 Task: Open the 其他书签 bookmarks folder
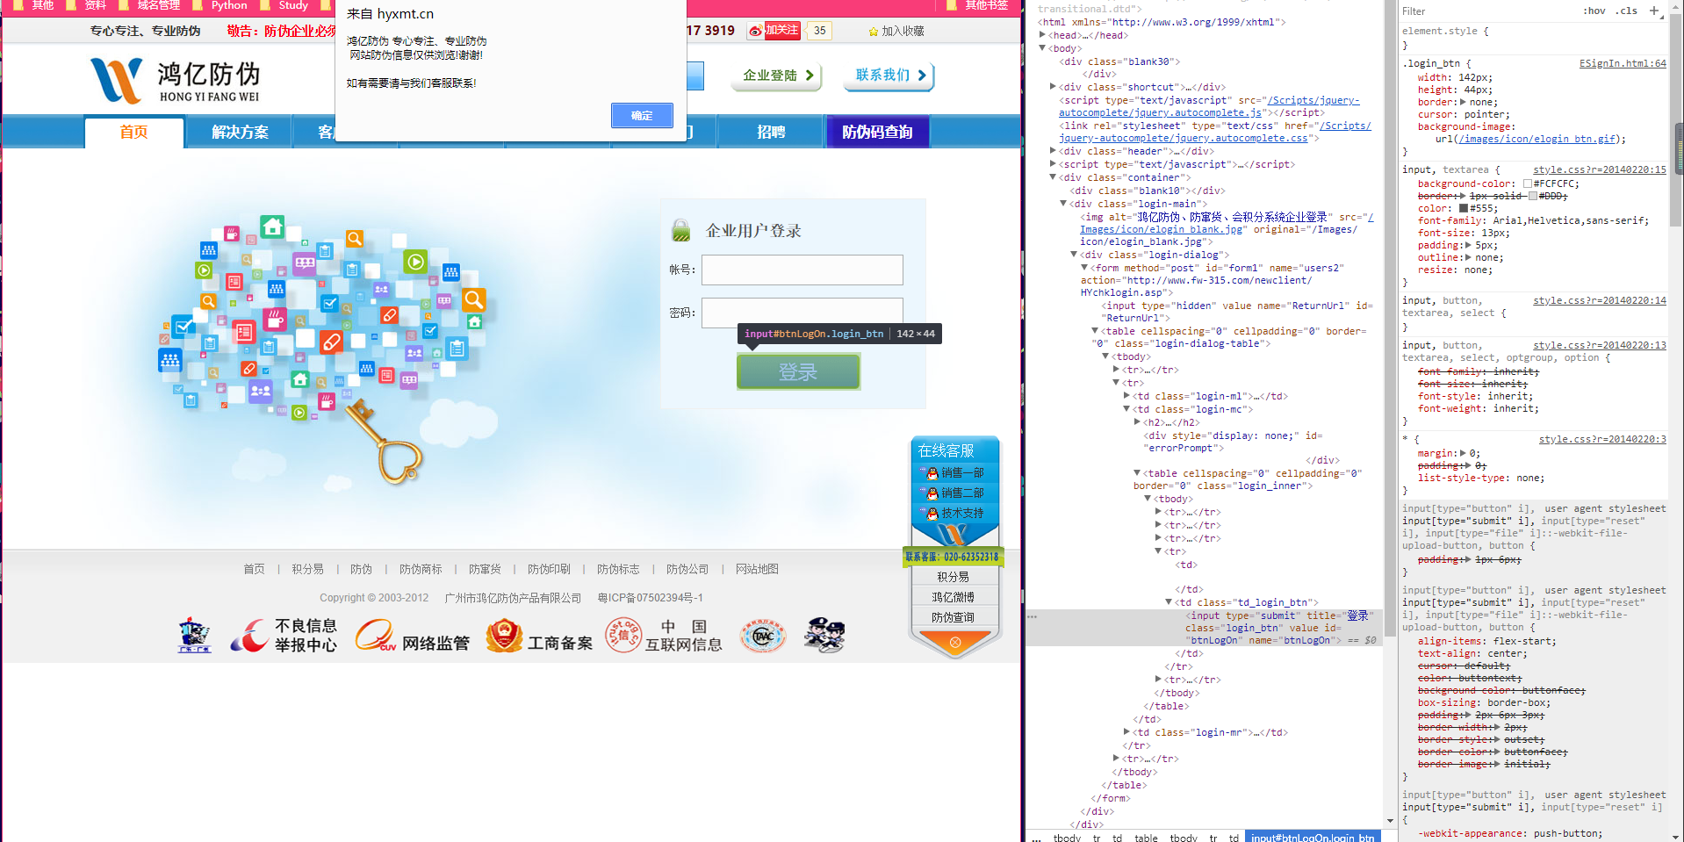[978, 5]
